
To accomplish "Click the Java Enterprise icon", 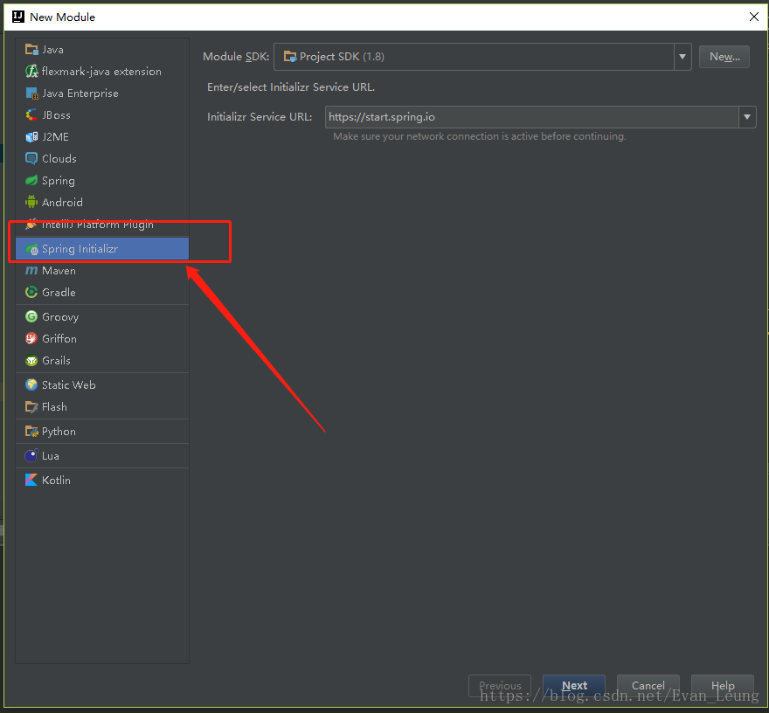I will (x=31, y=93).
